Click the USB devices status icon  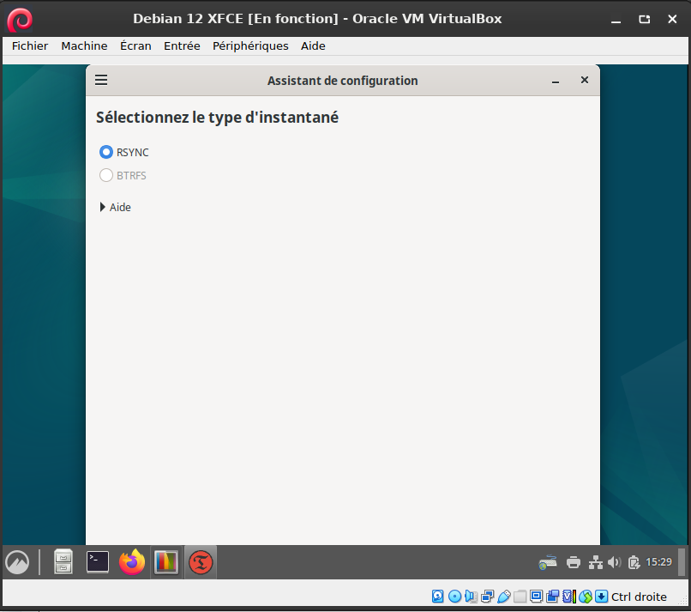(504, 597)
